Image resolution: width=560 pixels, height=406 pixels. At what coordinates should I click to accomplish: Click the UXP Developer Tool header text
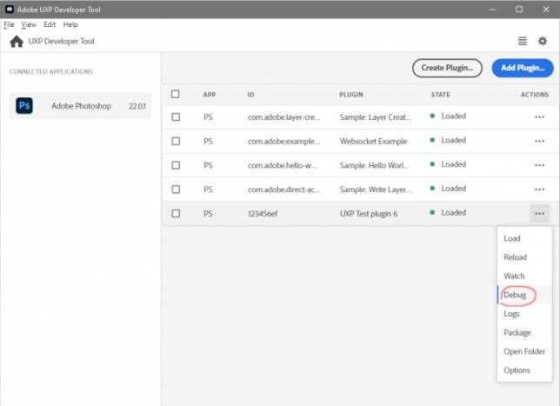pos(62,42)
